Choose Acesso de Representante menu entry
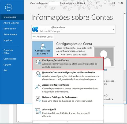The image size is (127, 124). point(68,88)
